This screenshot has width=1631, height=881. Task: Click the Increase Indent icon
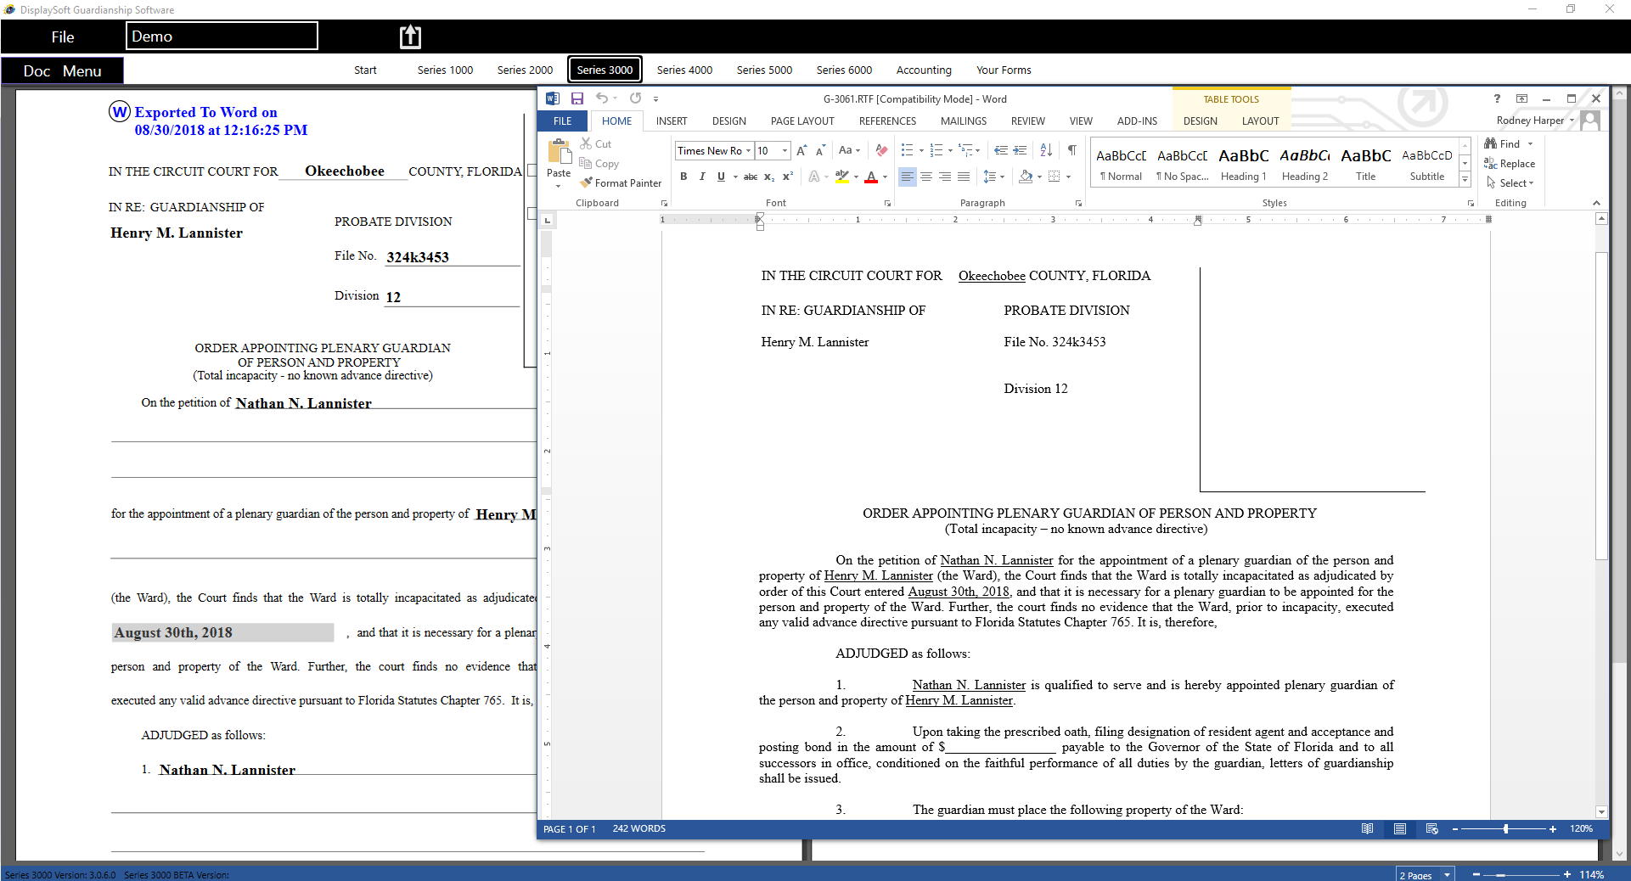click(x=1020, y=150)
